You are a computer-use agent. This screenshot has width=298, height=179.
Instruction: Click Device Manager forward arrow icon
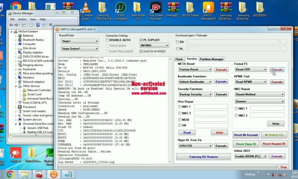(x=16, y=25)
